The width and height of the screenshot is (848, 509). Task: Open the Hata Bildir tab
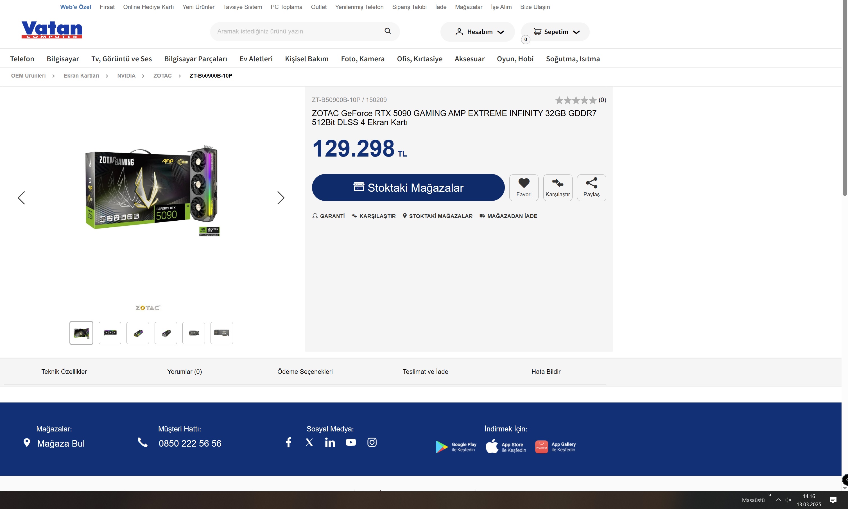pyautogui.click(x=546, y=372)
